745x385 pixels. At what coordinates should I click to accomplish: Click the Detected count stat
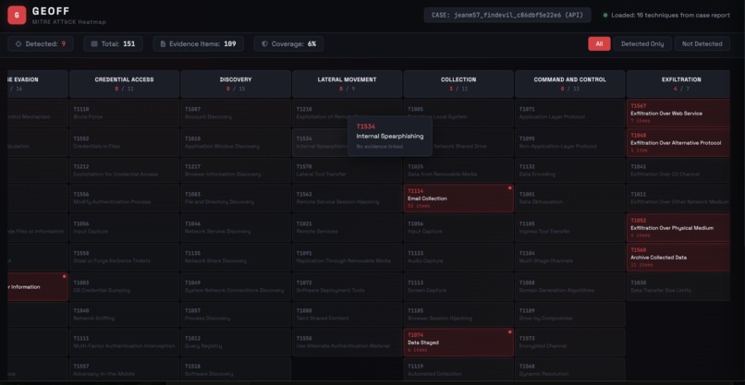coord(41,43)
